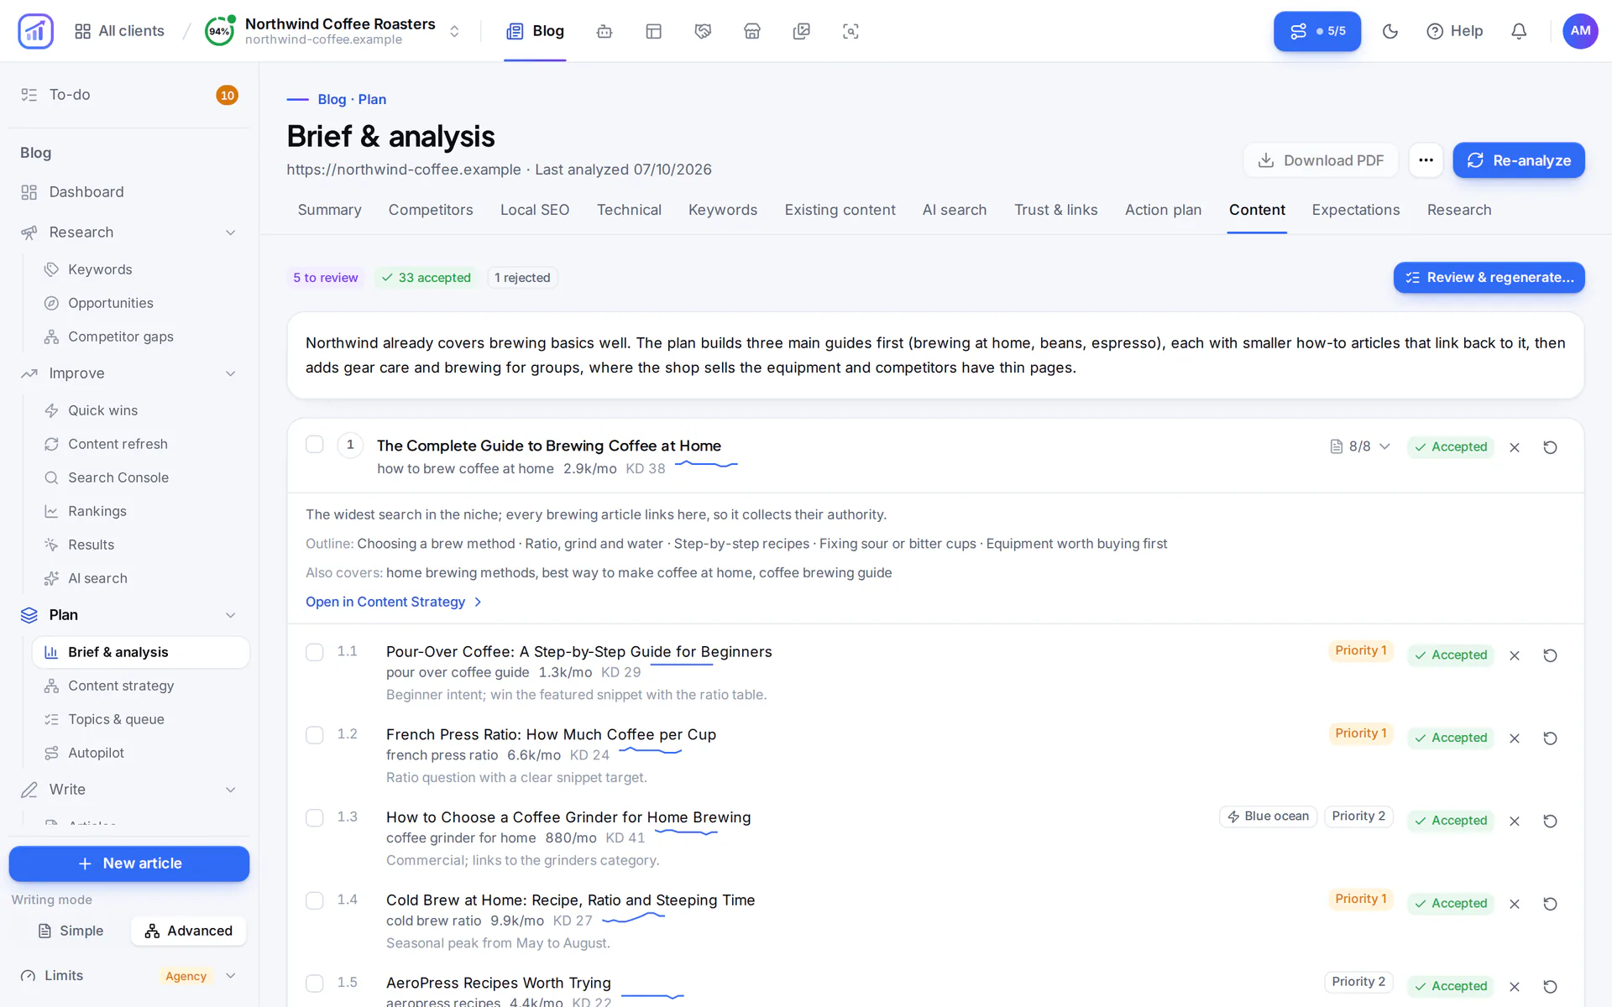Regenerate the Coffee Grinder topic
Viewport: 1612px width, 1007px height.
point(1550,821)
